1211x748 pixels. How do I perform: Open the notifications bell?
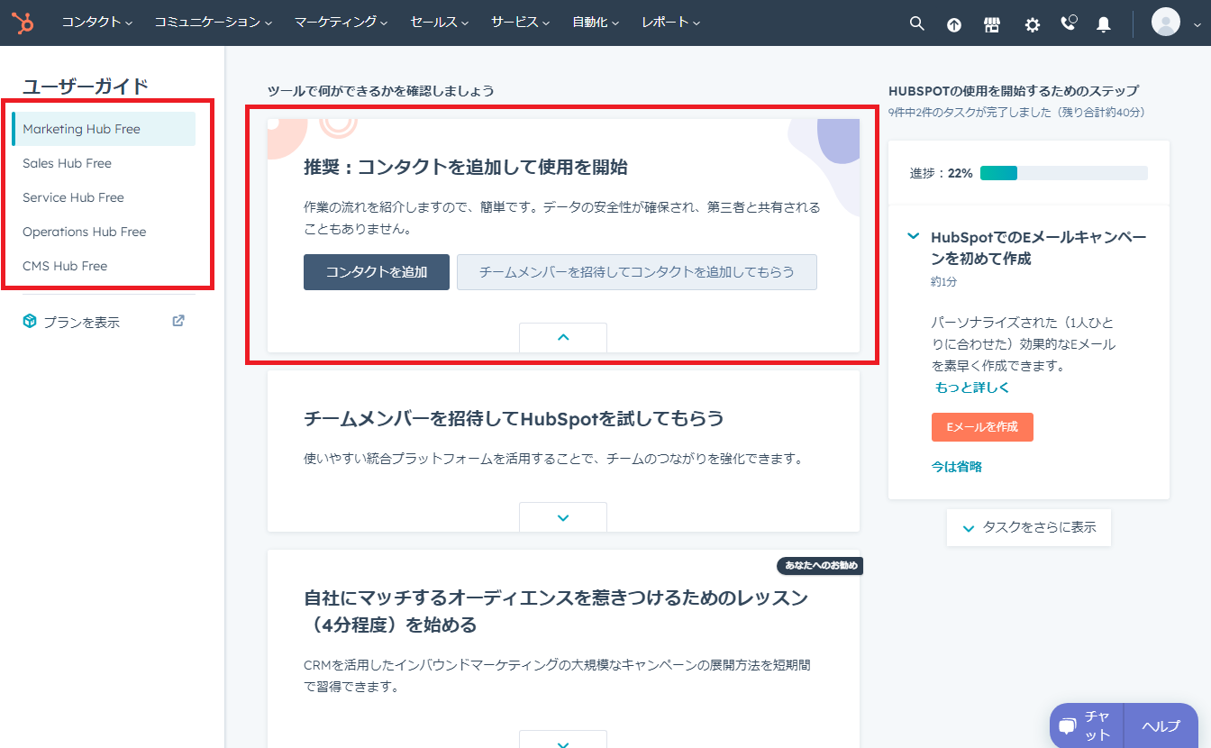point(1103,24)
